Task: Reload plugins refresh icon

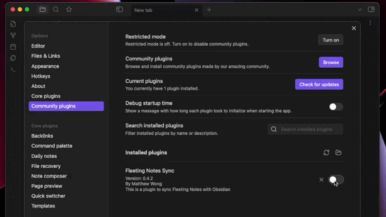Action: tap(327, 153)
